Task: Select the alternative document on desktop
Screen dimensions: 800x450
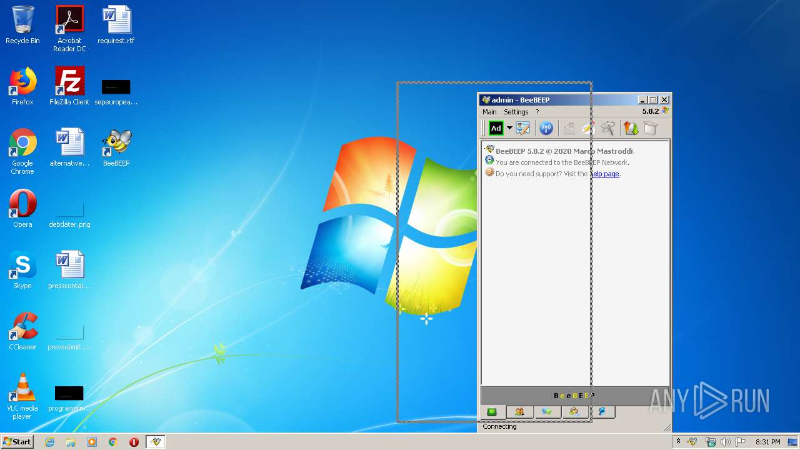Action: click(69, 147)
